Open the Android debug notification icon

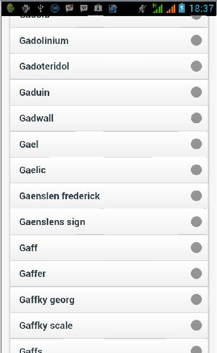26,9
